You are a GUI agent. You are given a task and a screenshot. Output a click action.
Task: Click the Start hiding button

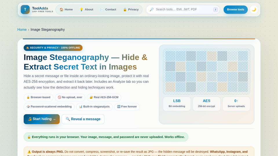pyautogui.click(x=42, y=119)
